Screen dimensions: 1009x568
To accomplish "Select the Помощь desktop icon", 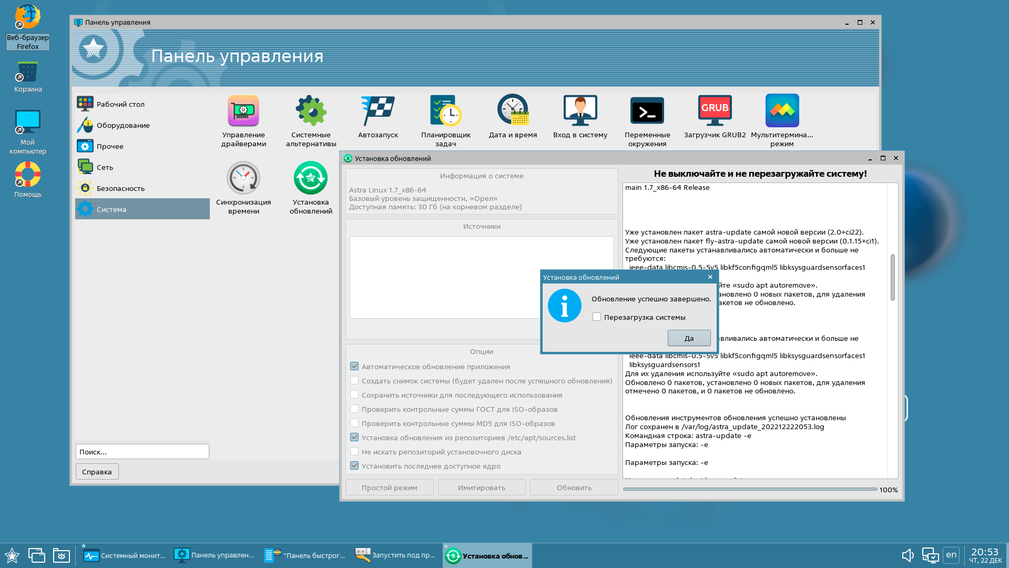I will click(x=28, y=180).
